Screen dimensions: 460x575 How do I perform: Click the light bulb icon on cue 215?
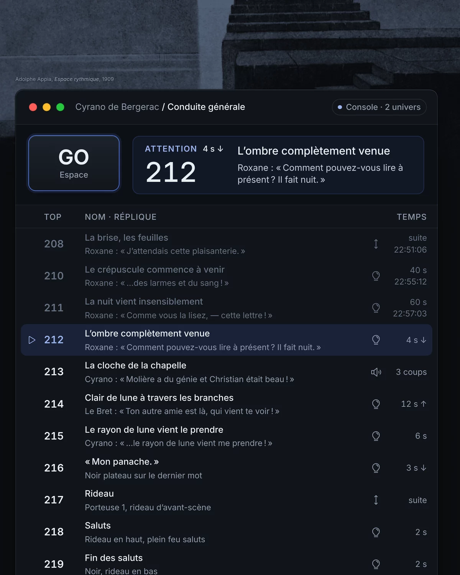click(x=376, y=436)
